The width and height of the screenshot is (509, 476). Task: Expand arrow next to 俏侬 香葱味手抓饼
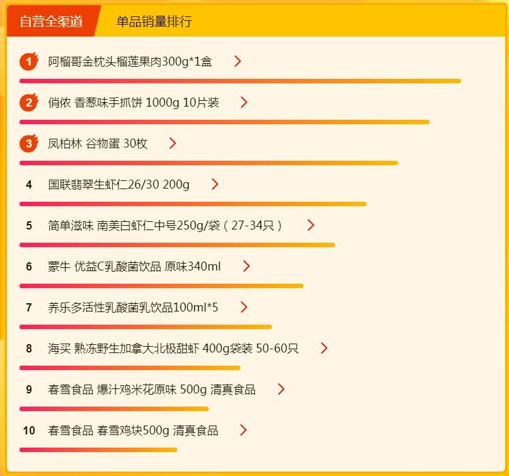[244, 102]
